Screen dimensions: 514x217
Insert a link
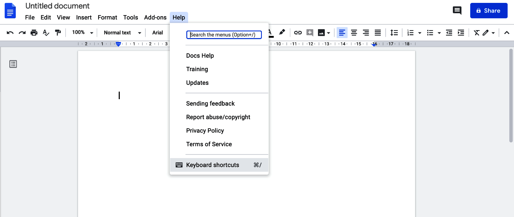coord(298,32)
